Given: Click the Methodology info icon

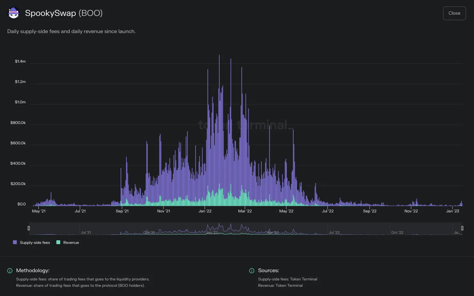Looking at the screenshot, I should [x=10, y=271].
